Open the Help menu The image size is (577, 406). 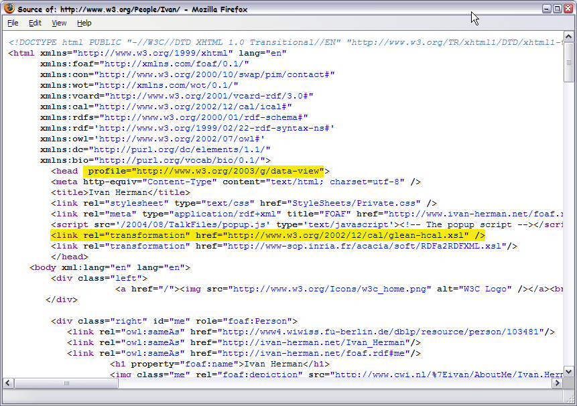[x=84, y=22]
